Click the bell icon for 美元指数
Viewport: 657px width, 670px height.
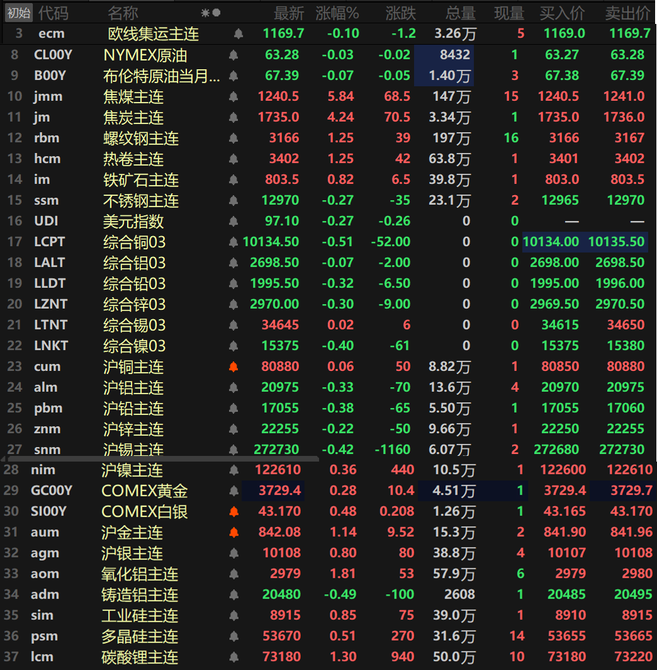click(233, 221)
